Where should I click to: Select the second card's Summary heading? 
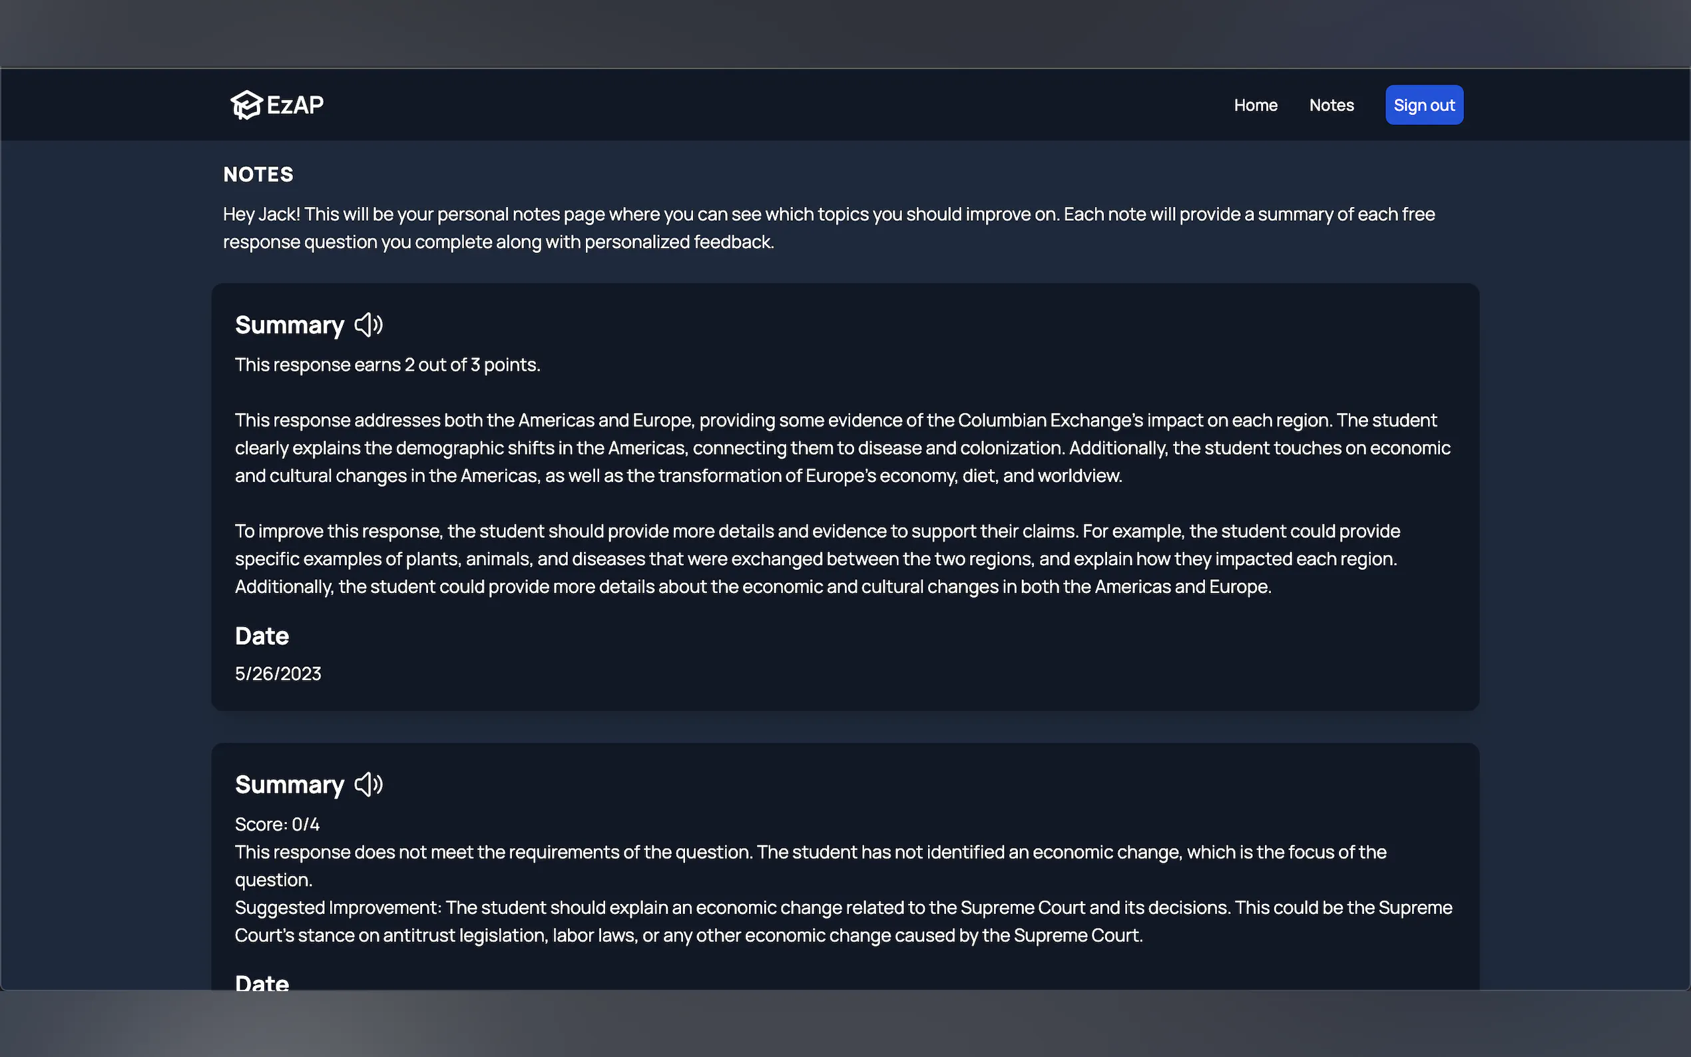(290, 784)
